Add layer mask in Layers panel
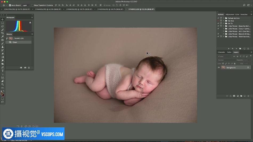The height and width of the screenshot is (142, 253). [234, 96]
